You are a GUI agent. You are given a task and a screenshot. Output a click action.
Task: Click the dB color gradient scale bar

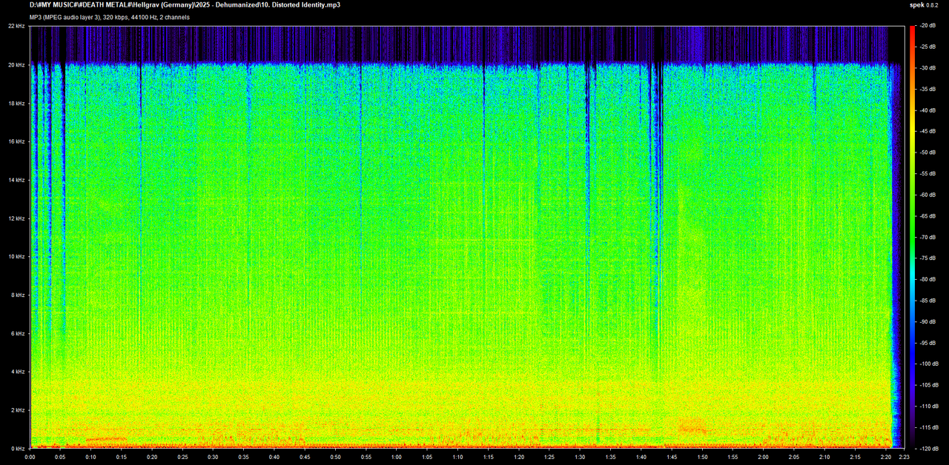click(x=913, y=237)
